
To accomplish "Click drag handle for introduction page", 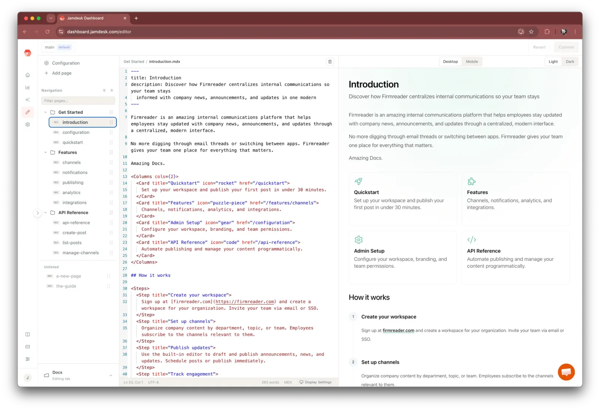I will tap(111, 122).
